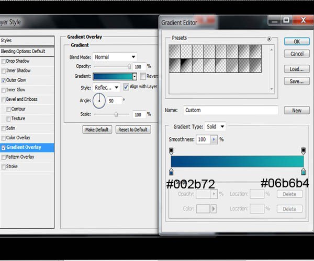314x261 pixels.
Task: Uncheck the Outer Glow effect
Action: (4, 80)
